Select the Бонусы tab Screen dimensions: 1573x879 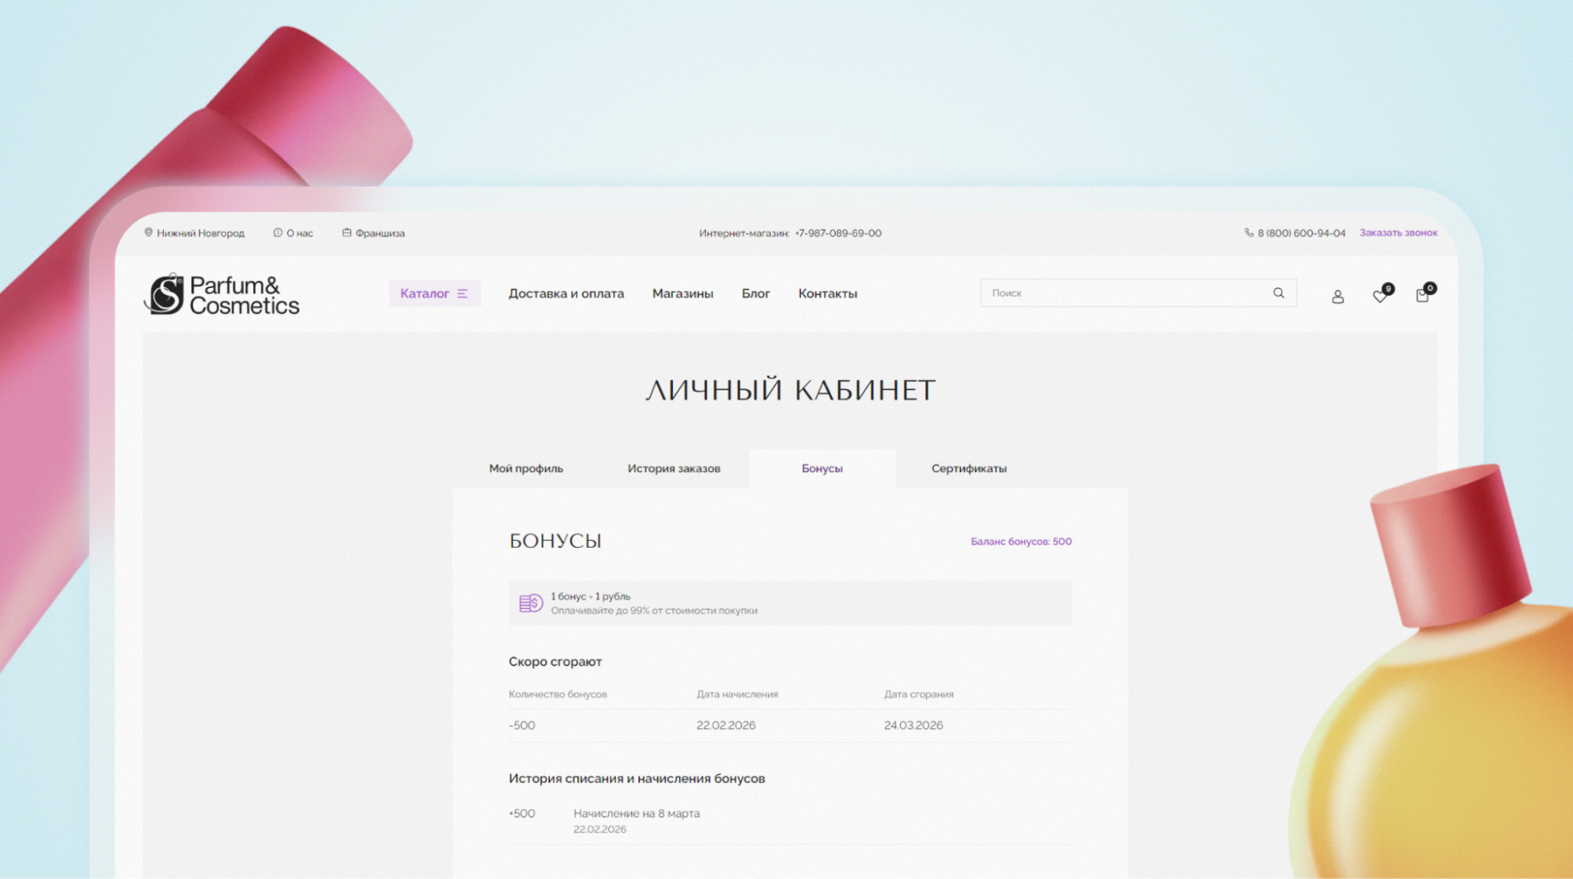pyautogui.click(x=822, y=468)
